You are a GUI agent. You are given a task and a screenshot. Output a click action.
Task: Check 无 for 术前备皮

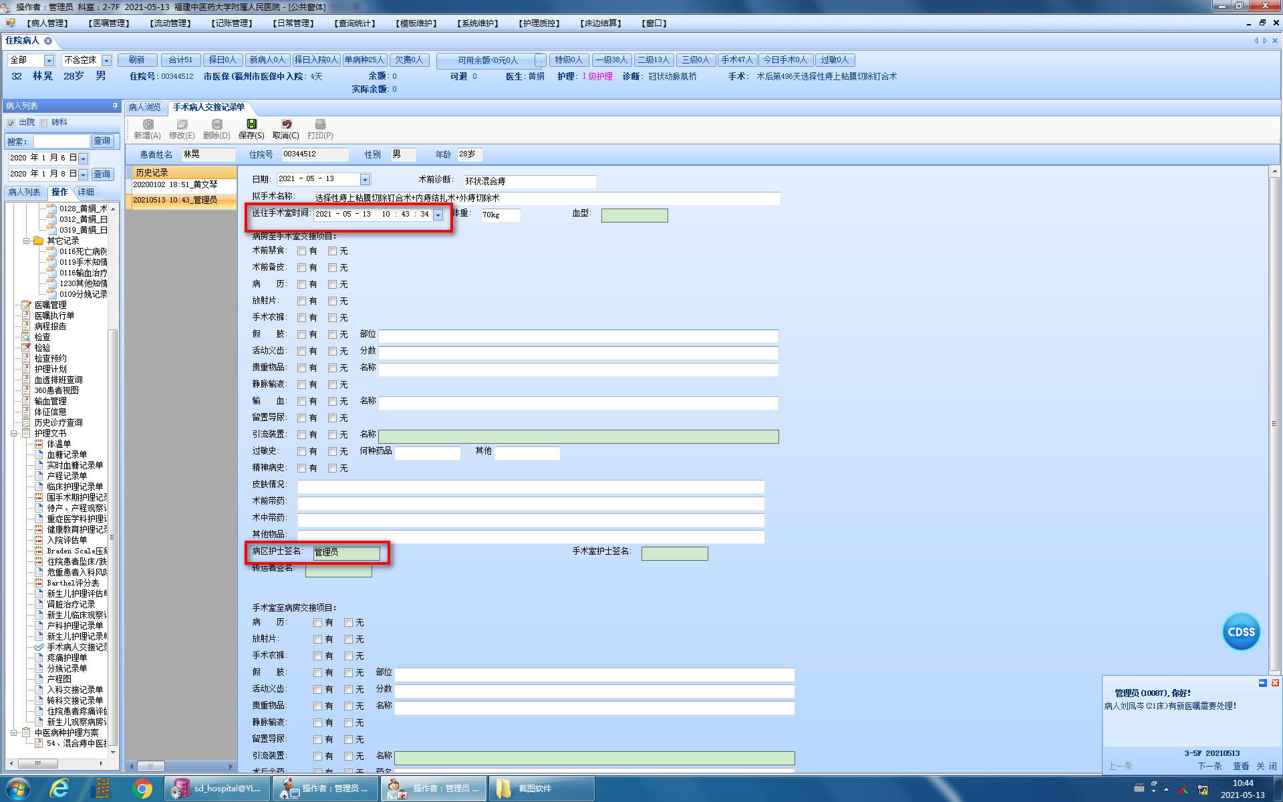[x=332, y=268]
